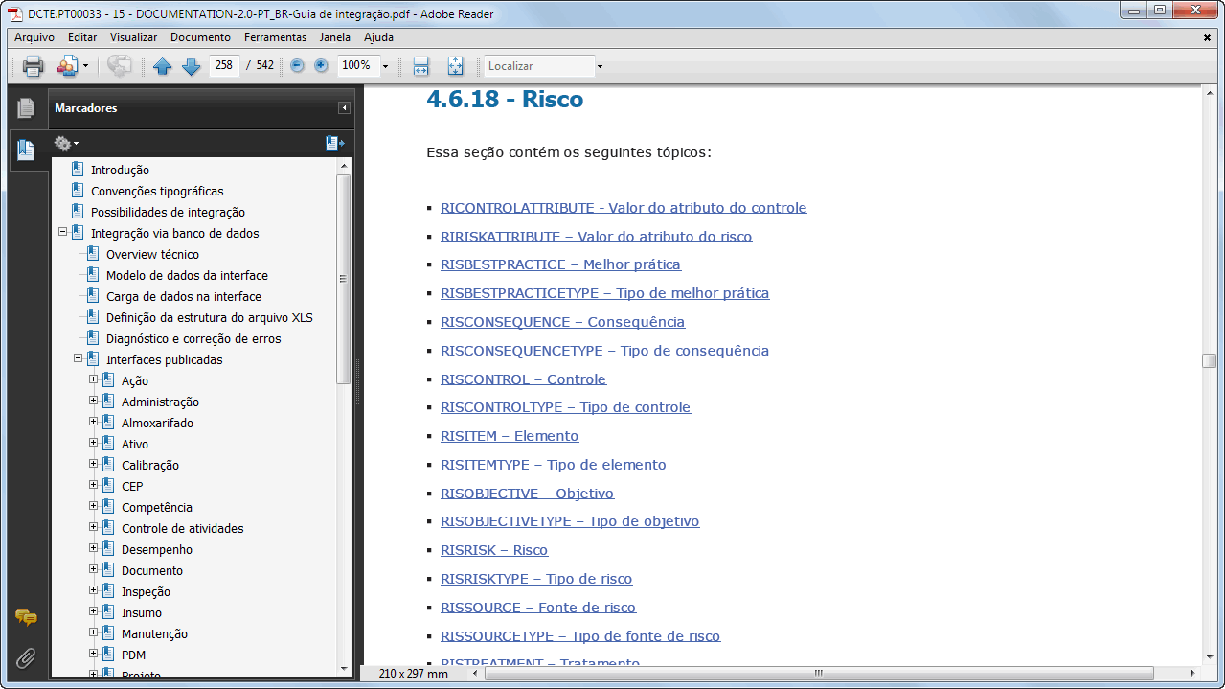
Task: Follow RISBESTPRACTICE – Melhor prática link
Action: click(560, 264)
